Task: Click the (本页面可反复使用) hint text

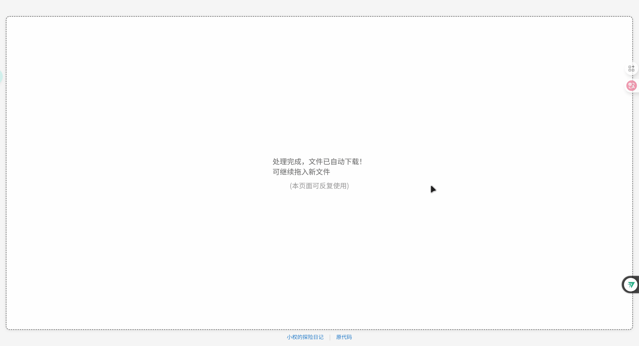Action: [x=319, y=186]
